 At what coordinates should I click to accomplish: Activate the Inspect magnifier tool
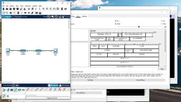(x=7, y=13)
